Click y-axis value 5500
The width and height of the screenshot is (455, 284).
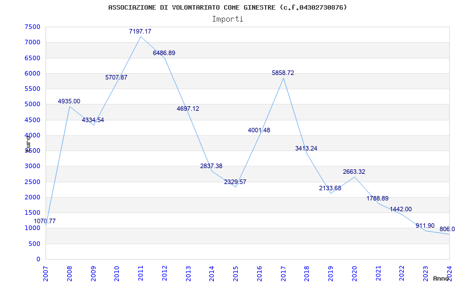(32, 89)
